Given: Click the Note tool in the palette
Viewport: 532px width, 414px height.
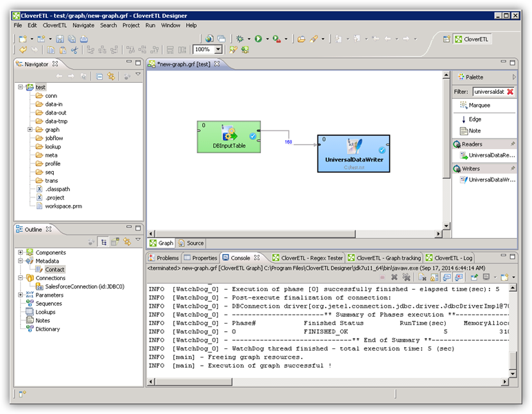Looking at the screenshot, I should coord(474,131).
